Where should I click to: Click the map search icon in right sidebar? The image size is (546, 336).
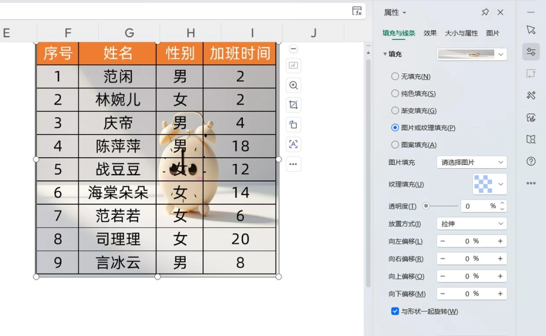point(531,139)
